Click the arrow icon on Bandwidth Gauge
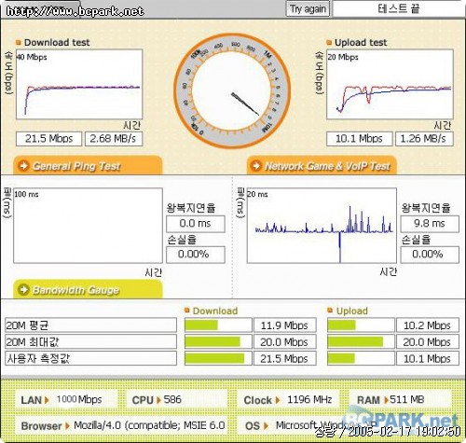 pyautogui.click(x=23, y=290)
